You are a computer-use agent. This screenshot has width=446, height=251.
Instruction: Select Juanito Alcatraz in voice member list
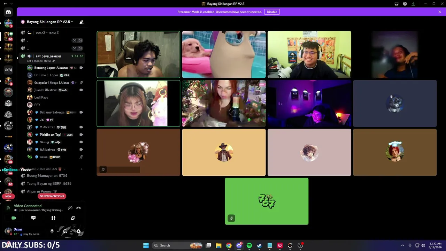[x=55, y=90]
